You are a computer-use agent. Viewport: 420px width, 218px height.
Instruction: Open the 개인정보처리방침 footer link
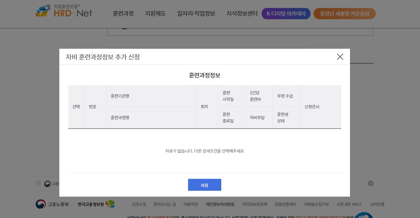click(x=220, y=204)
